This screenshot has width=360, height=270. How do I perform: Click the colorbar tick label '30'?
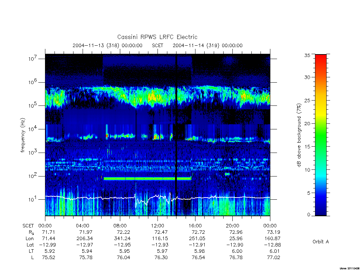click(x=307, y=77)
